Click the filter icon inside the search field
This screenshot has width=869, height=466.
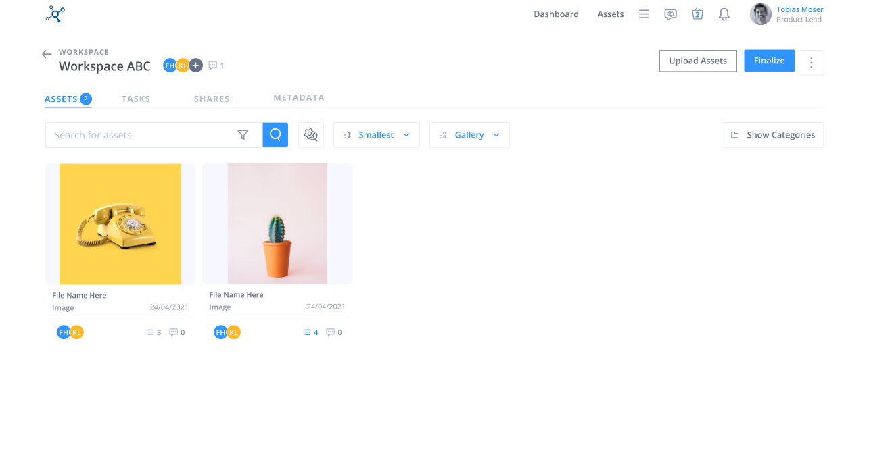click(243, 134)
